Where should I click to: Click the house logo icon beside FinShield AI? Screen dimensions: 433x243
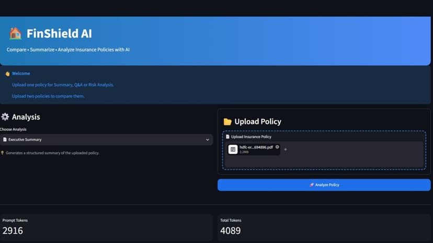pos(15,33)
